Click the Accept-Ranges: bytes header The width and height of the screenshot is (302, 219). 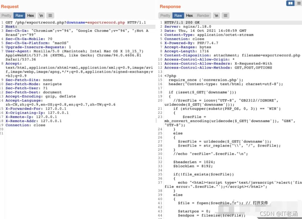188,47
